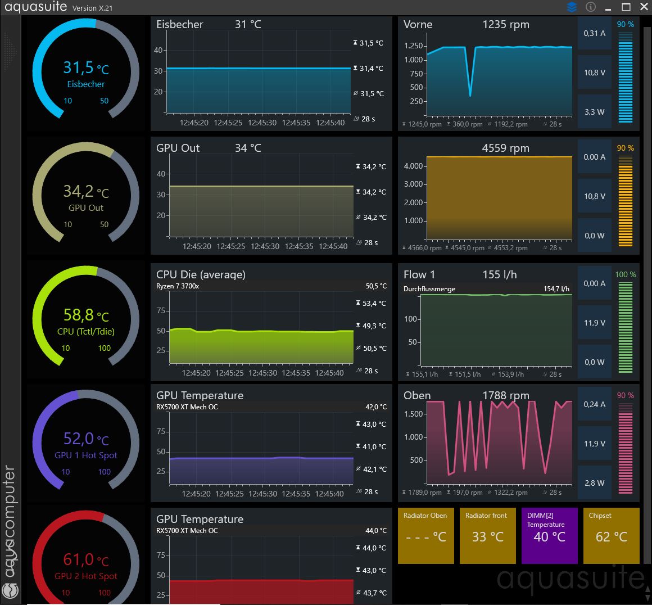Click the GPU Out temperature chart
The image size is (652, 605).
271,196
